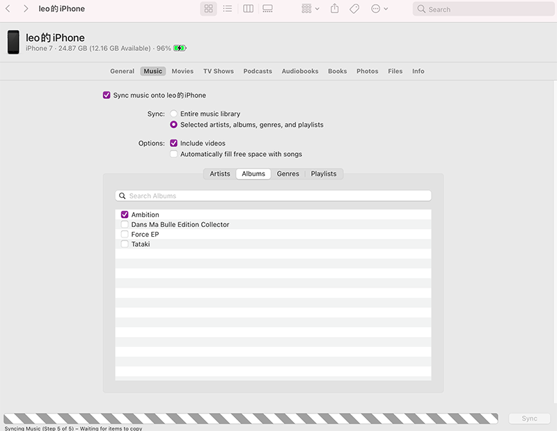Click the Share icon in toolbar
Image resolution: width=557 pixels, height=431 pixels.
(x=335, y=9)
